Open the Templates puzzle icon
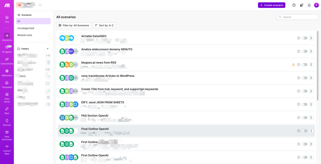This screenshot has height=164, width=321. point(7,84)
